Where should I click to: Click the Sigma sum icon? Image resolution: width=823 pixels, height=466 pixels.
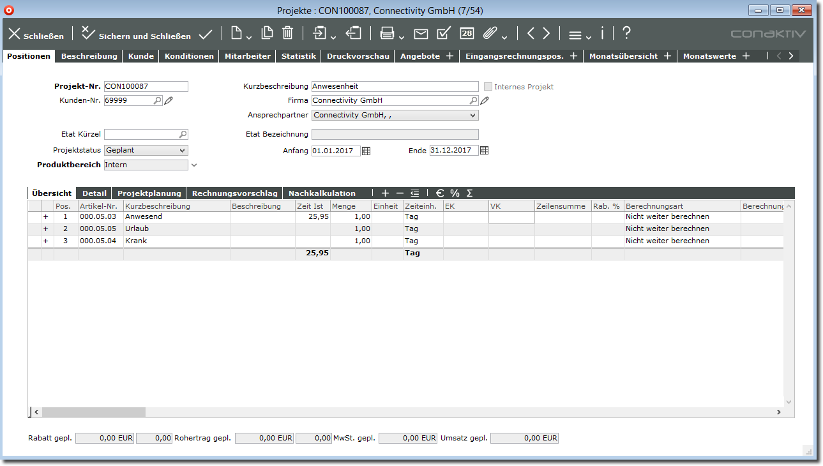(470, 193)
